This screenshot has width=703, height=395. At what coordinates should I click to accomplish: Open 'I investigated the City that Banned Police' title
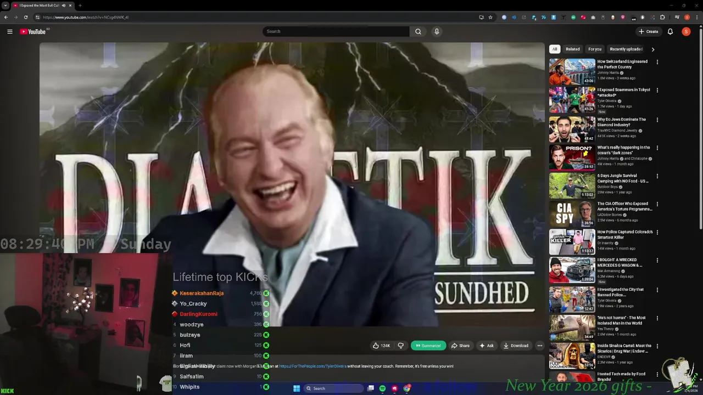pyautogui.click(x=621, y=292)
